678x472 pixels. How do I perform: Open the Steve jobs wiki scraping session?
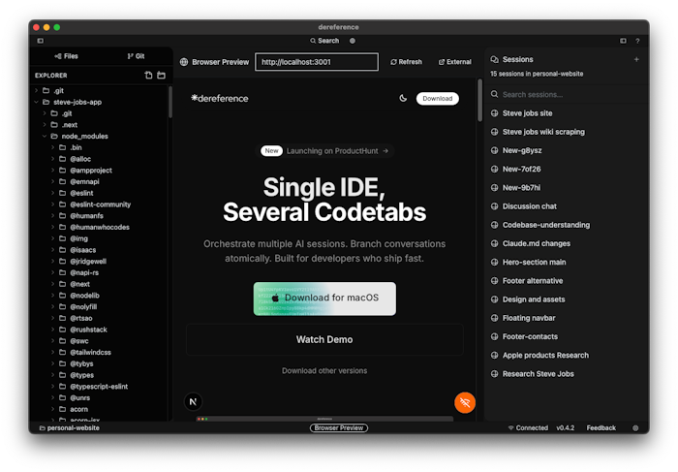pyautogui.click(x=543, y=132)
